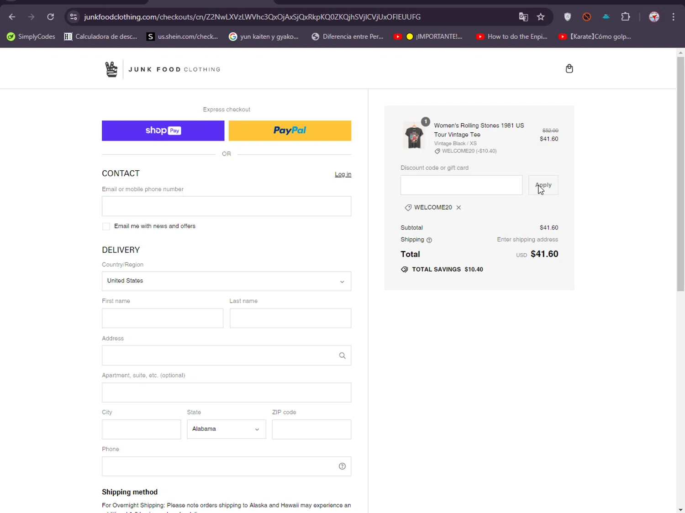Click the Rolling Stones tee product thumbnail
Viewport: 685px width, 513px height.
(x=414, y=136)
